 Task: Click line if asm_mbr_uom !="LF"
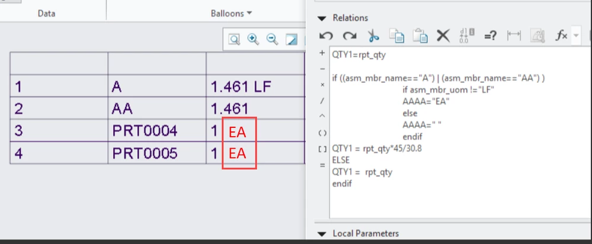click(448, 90)
